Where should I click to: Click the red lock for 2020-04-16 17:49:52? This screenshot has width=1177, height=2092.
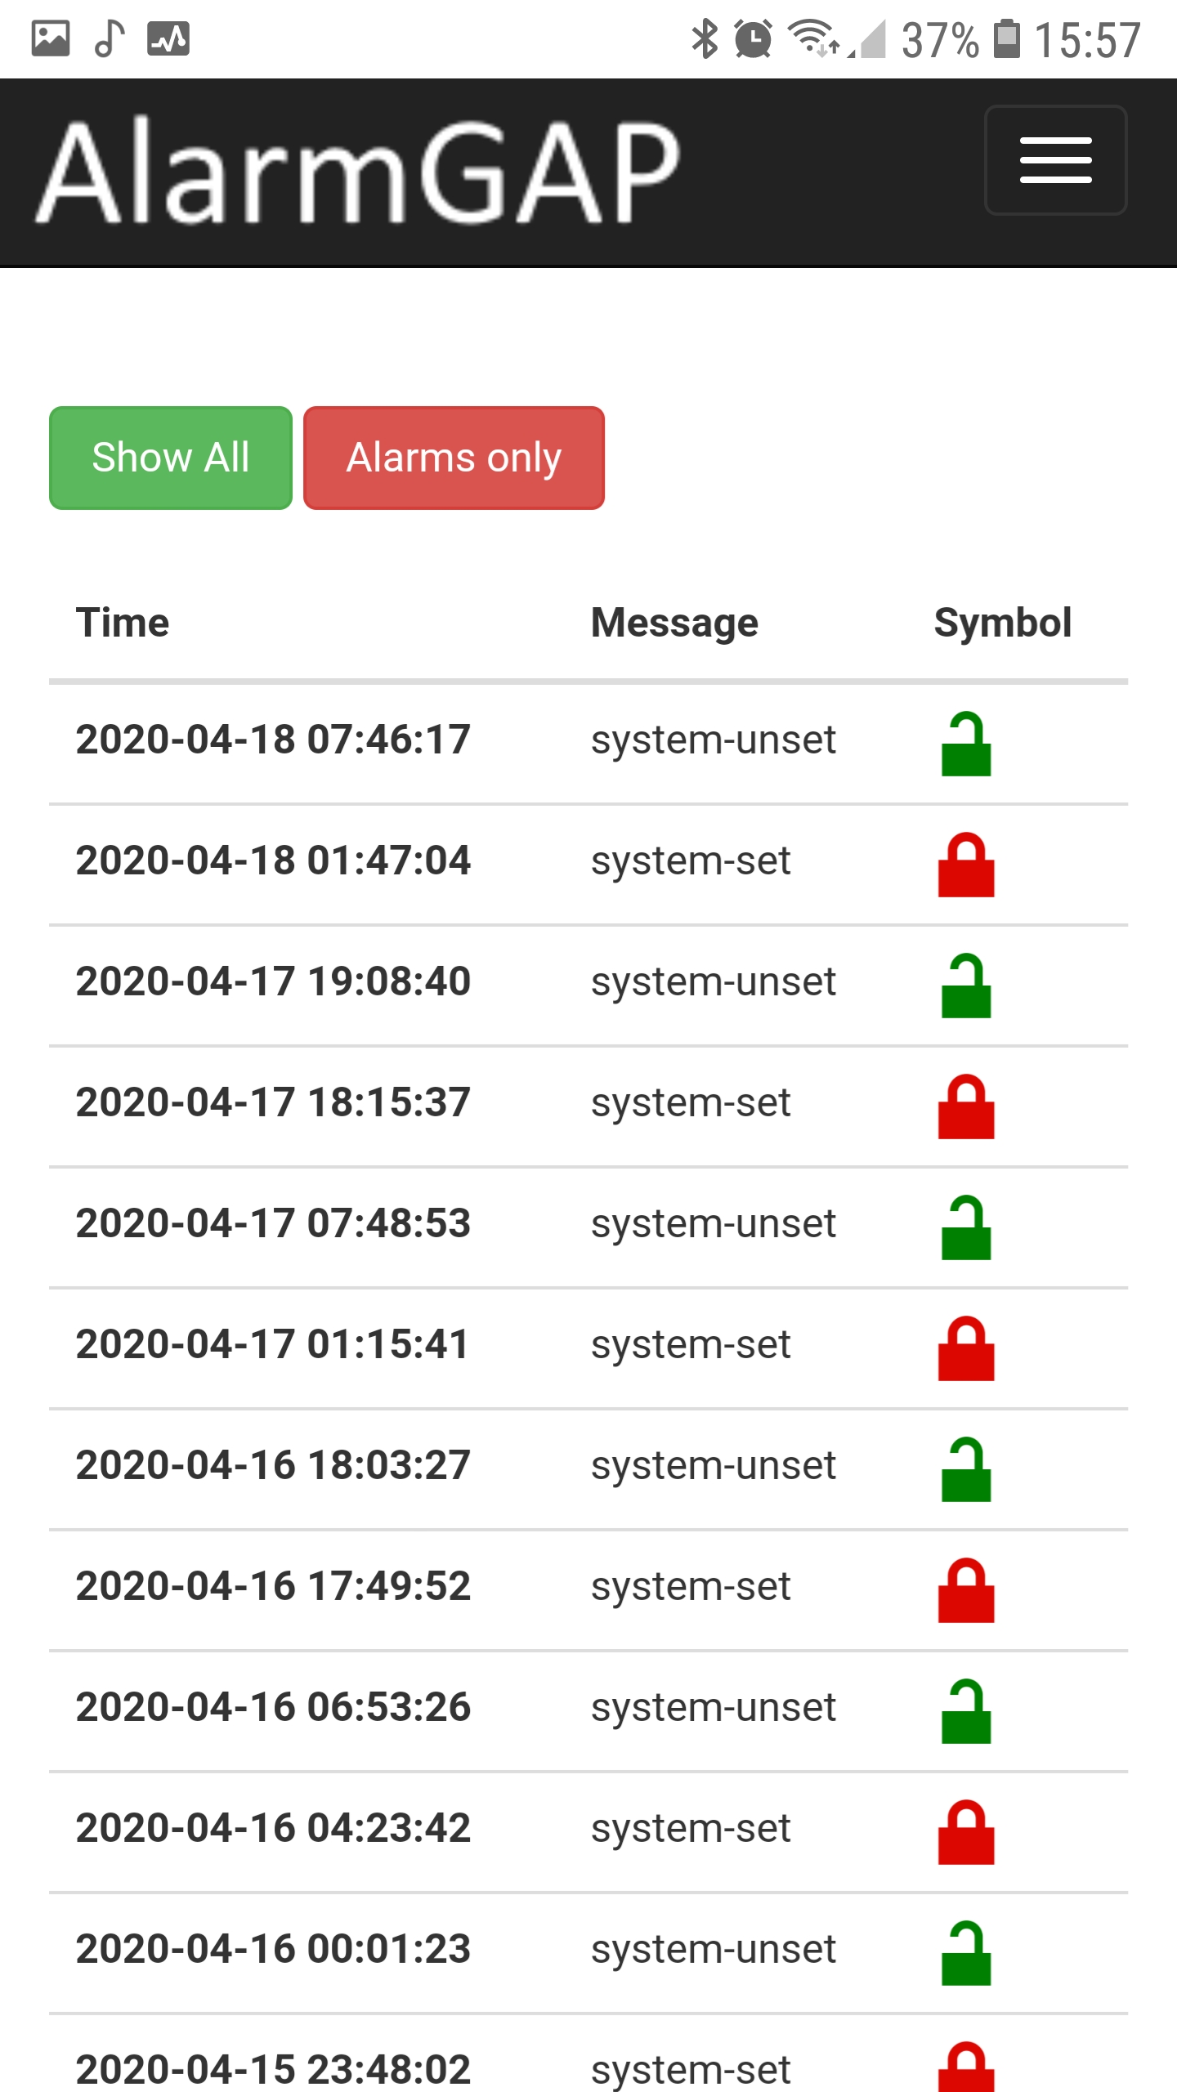[966, 1590]
